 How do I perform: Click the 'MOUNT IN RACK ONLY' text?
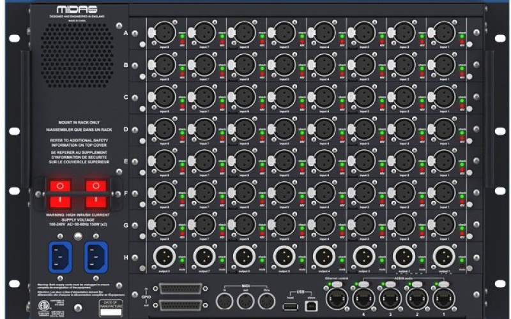click(x=79, y=122)
